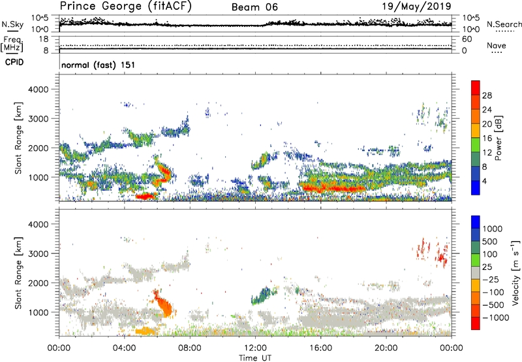Viewport: 522px width, 362px height.
Task: Click Slant Range [km] label of velocity panel
Action: (18, 273)
